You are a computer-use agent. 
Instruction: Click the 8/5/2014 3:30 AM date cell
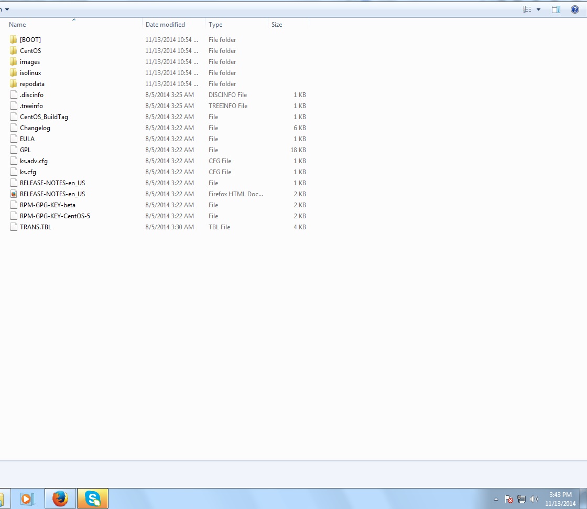point(170,227)
